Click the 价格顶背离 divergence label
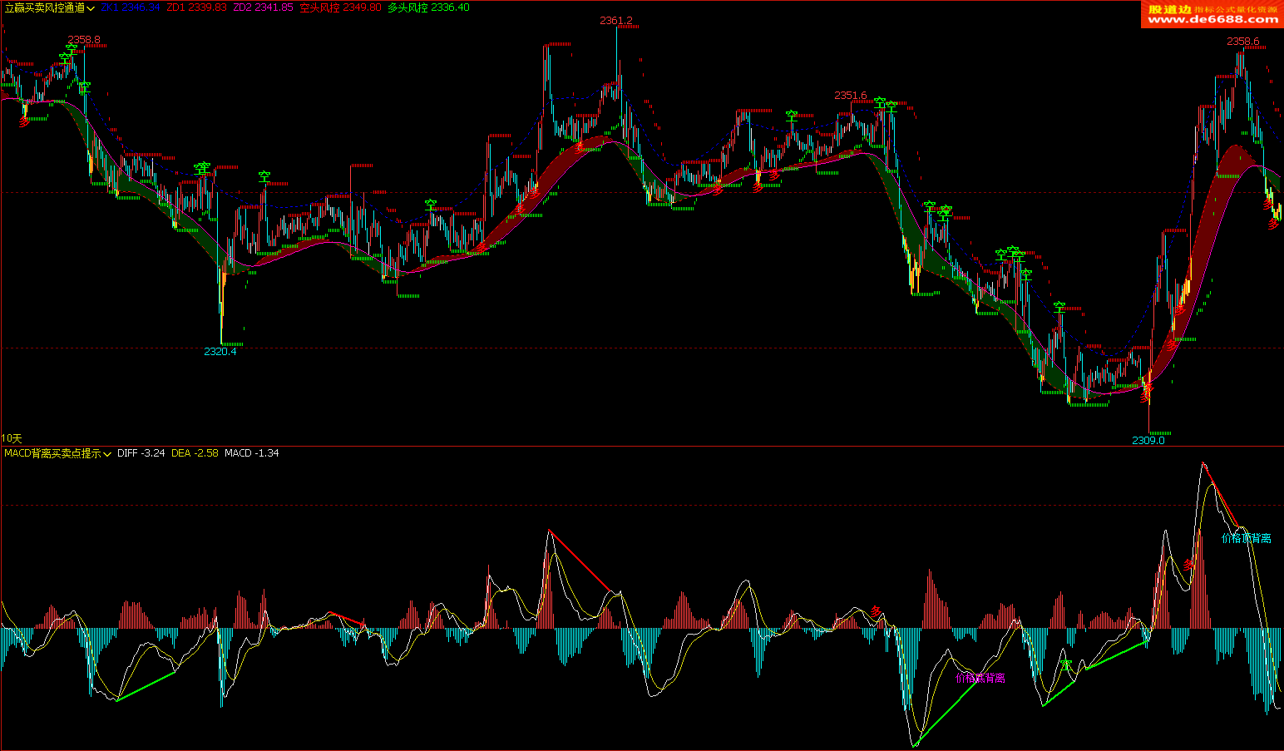 1246,538
